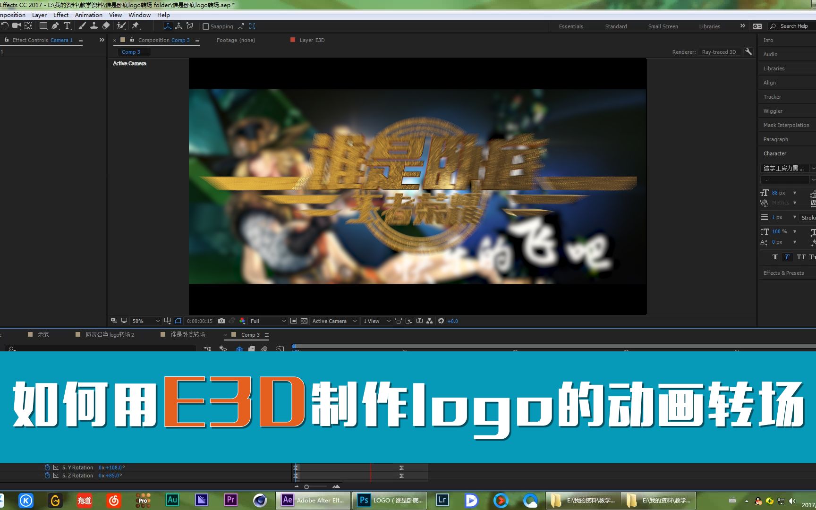Viewport: 816px width, 510px height.
Task: Open resolution Full dropdown
Action: (268, 321)
